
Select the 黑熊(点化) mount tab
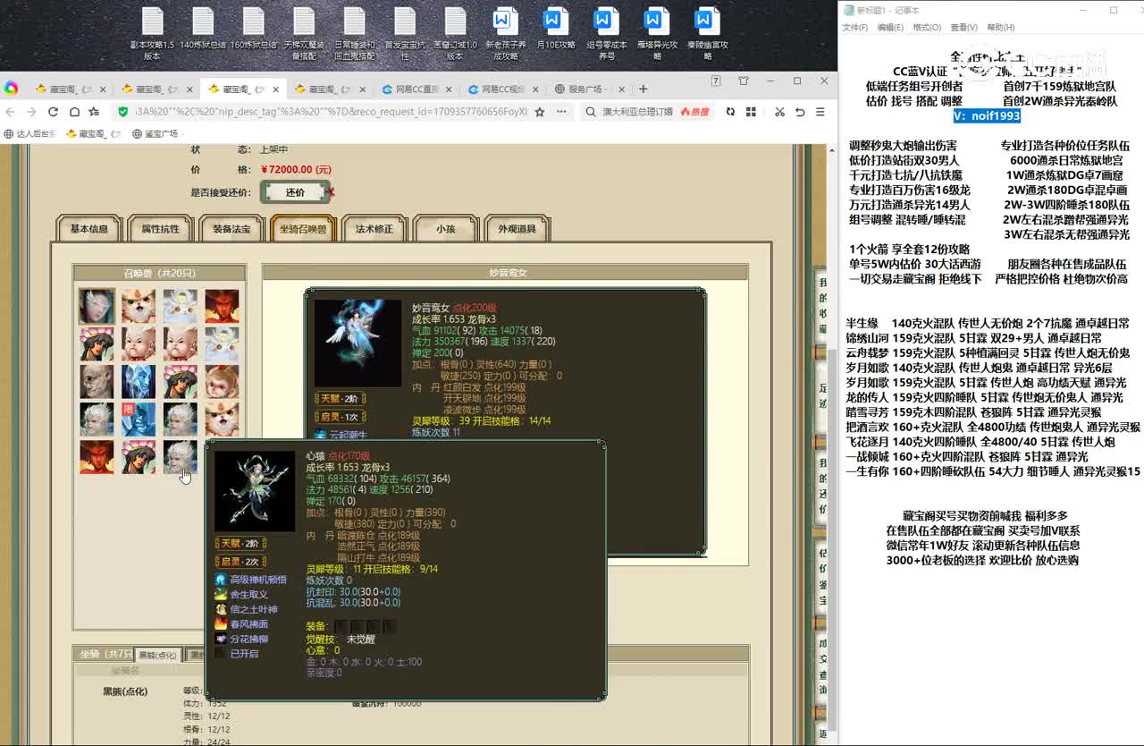(159, 656)
